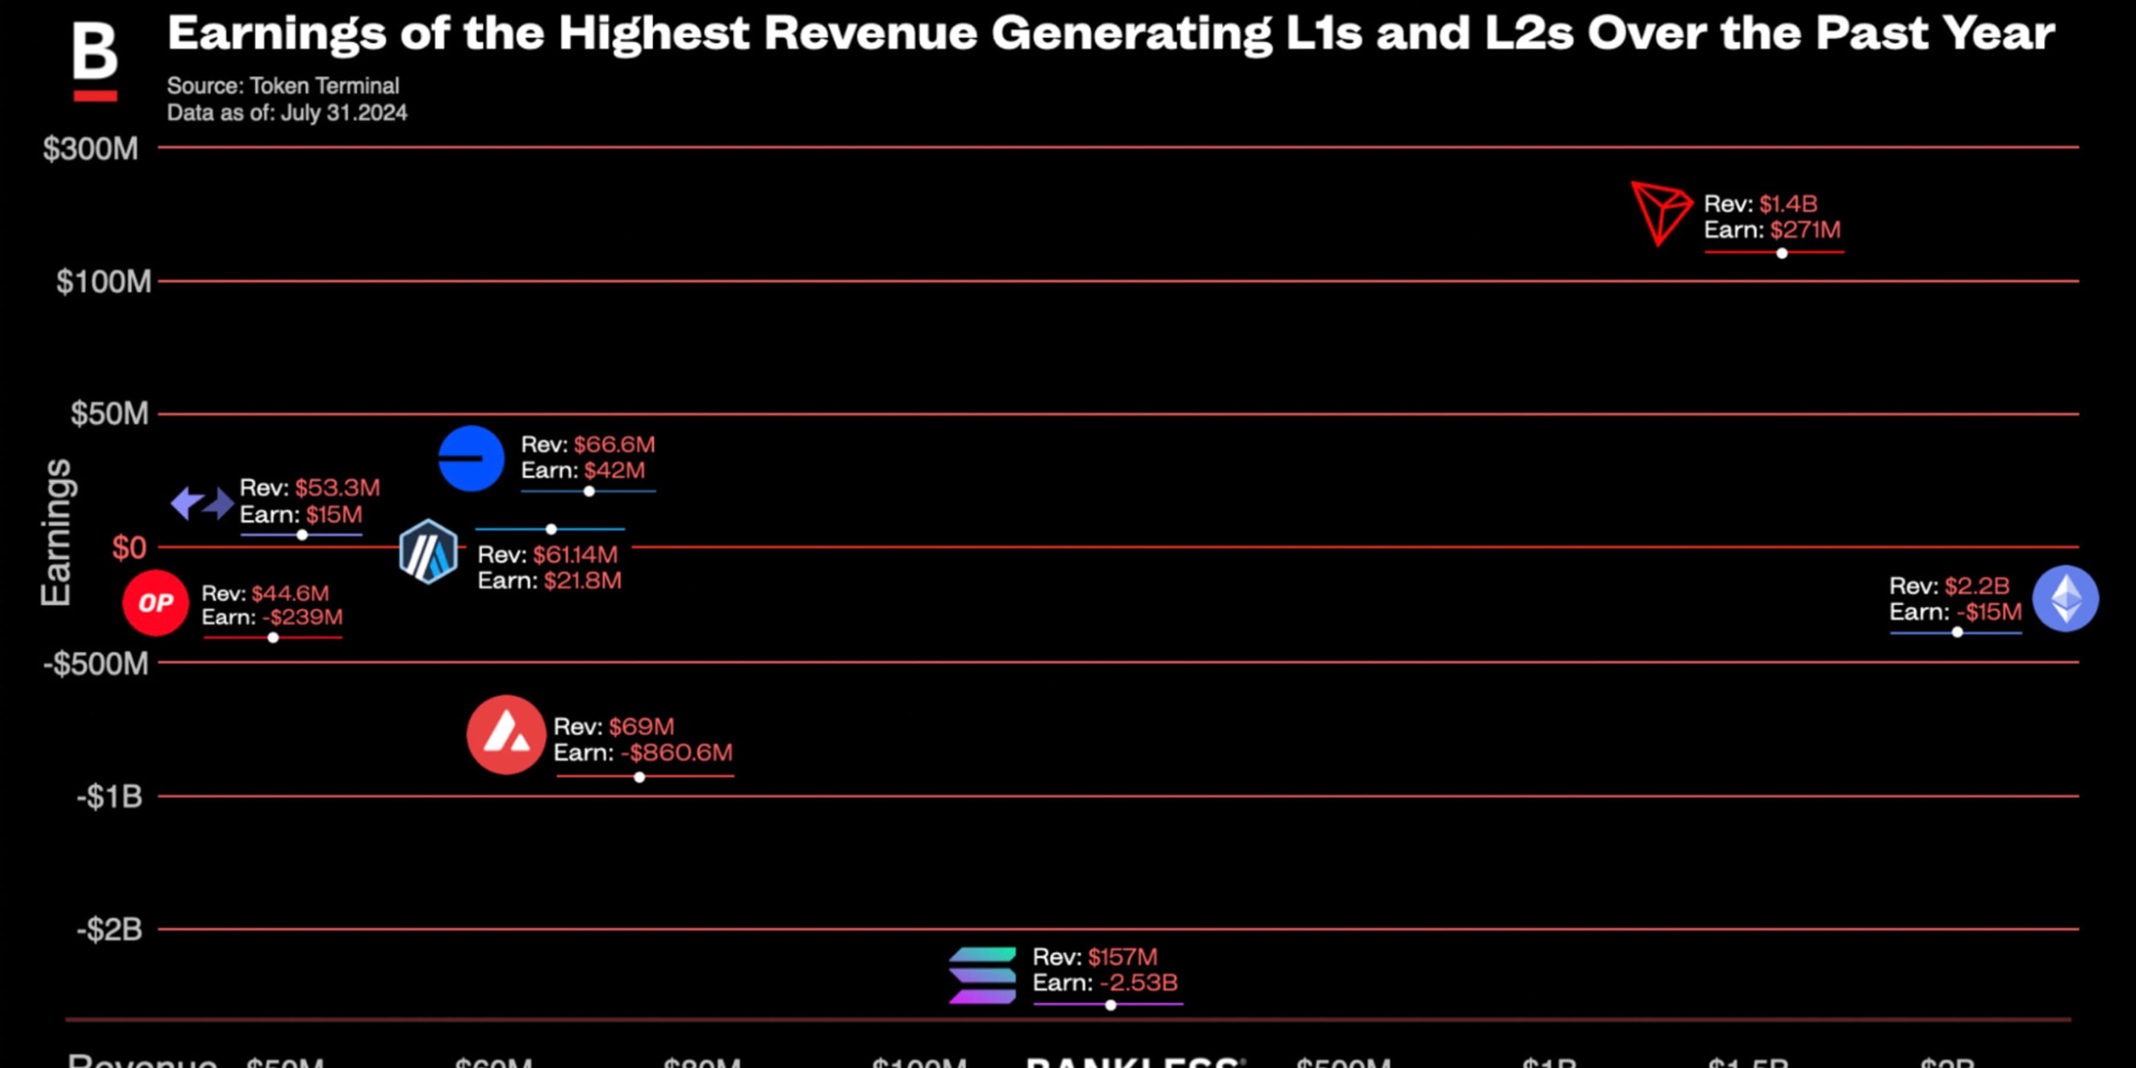Click the Base data point dot
This screenshot has height=1068, width=2136.
[x=589, y=492]
